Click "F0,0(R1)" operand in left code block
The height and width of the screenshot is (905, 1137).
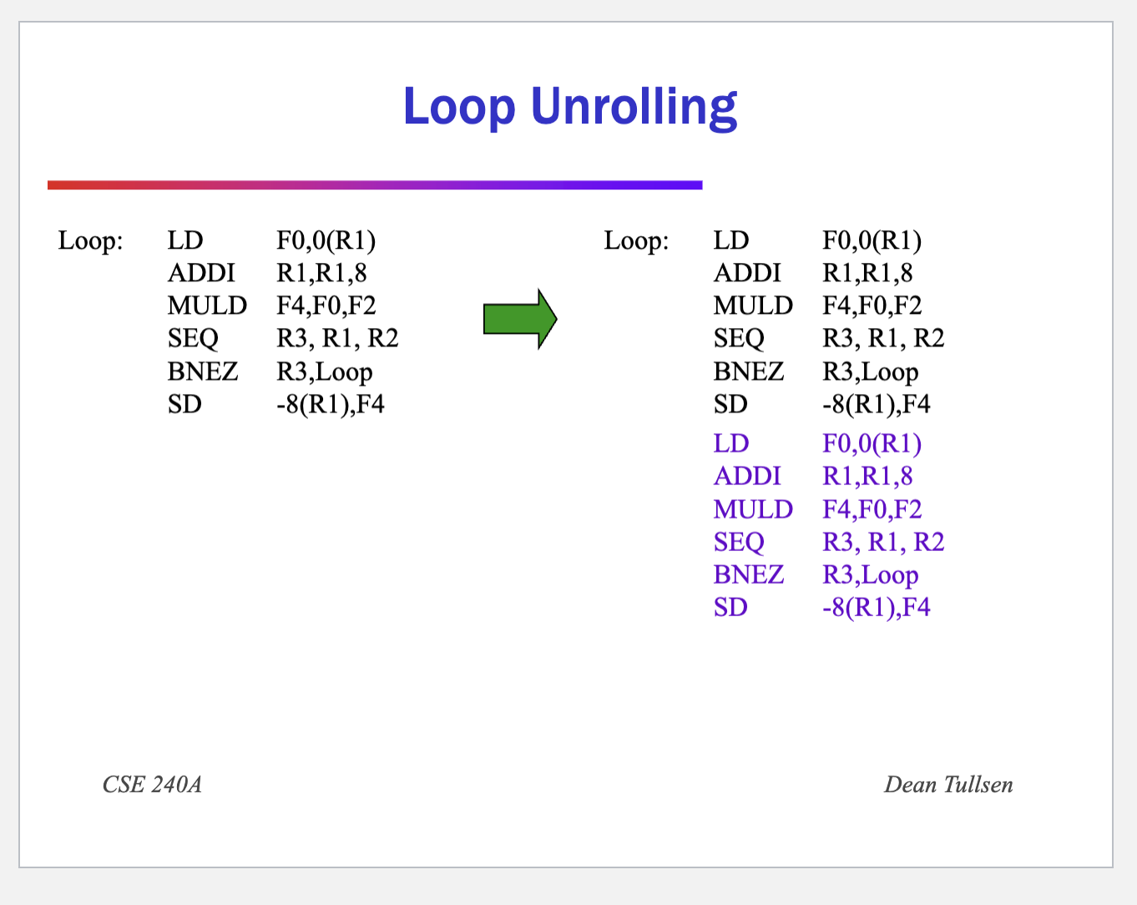click(326, 240)
